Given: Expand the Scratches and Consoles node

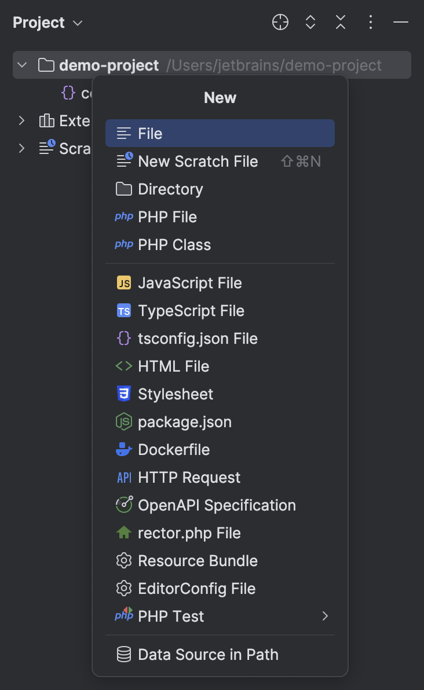Looking at the screenshot, I should point(22,148).
